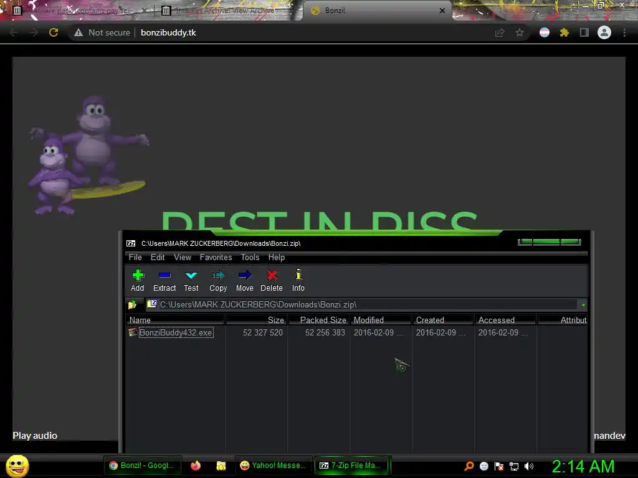Sort by the Size column header
This screenshot has height=478, width=638.
tap(256, 320)
